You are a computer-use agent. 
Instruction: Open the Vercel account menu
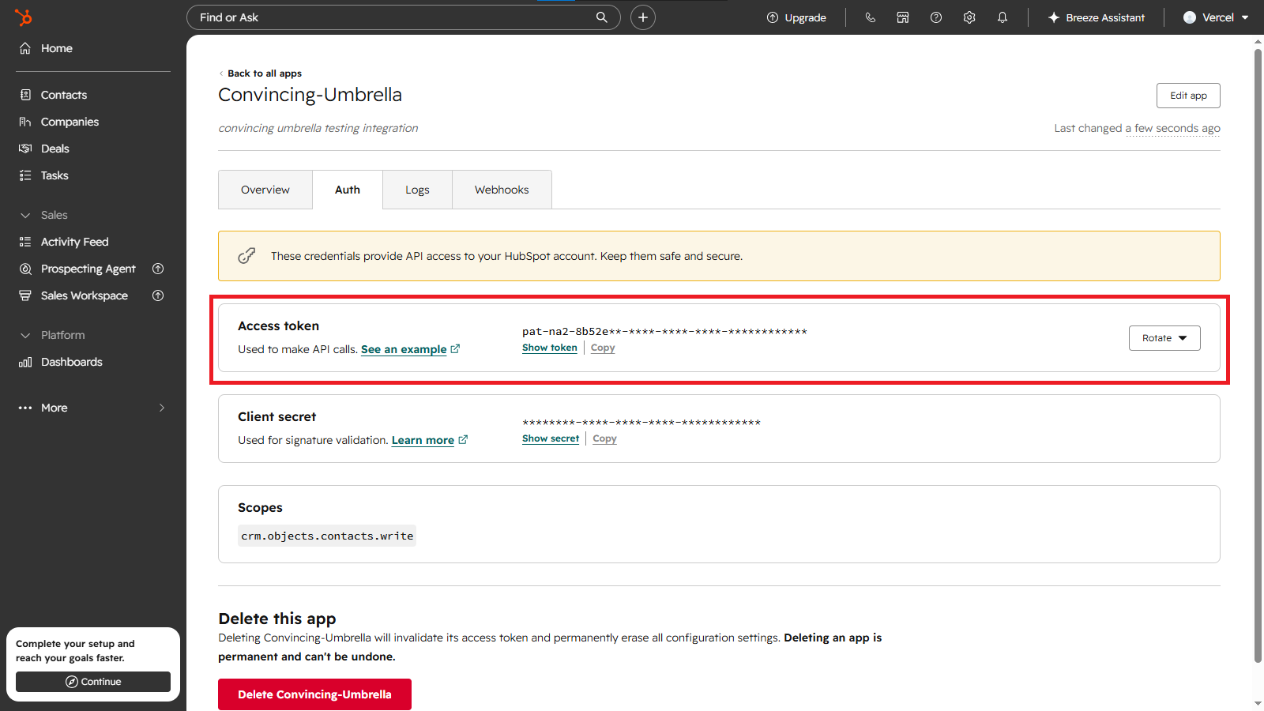click(1216, 17)
